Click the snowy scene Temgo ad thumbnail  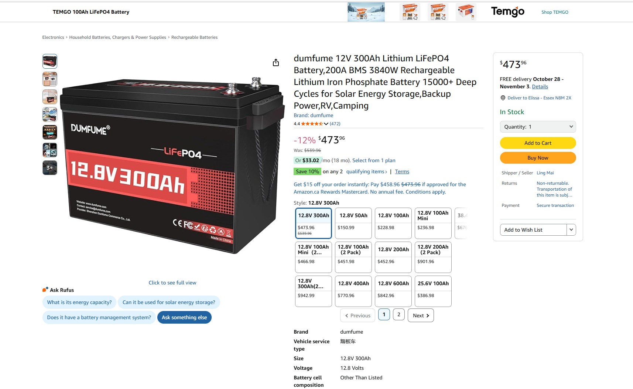tap(366, 12)
